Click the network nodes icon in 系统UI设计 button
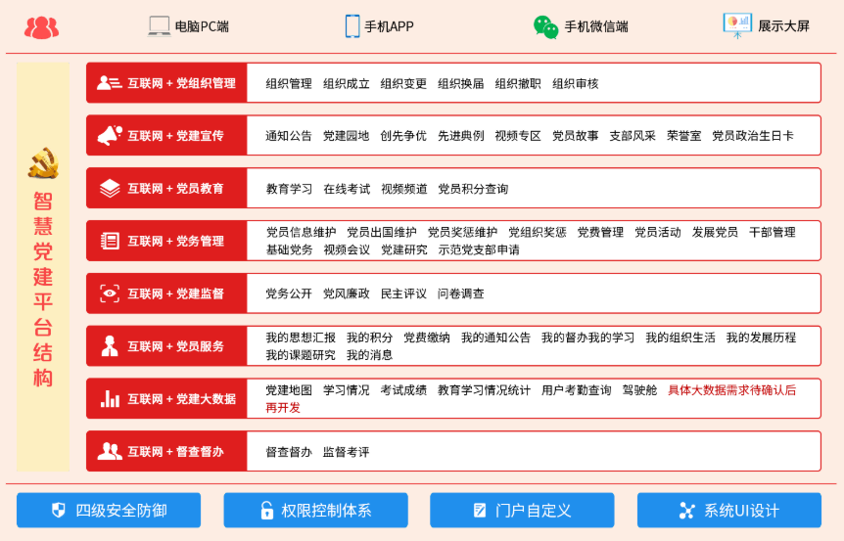Viewport: 844px width, 541px height. coord(686,511)
